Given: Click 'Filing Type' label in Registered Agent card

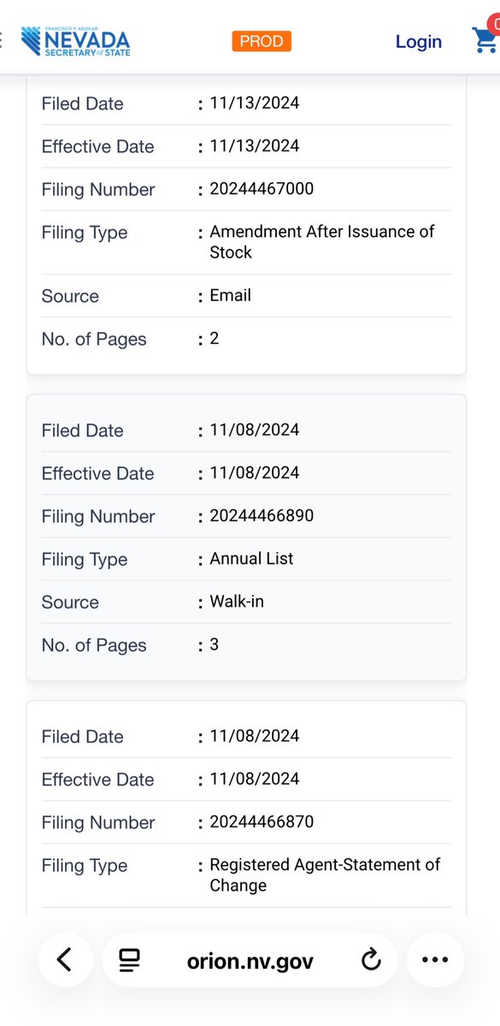Looking at the screenshot, I should pyautogui.click(x=85, y=866).
